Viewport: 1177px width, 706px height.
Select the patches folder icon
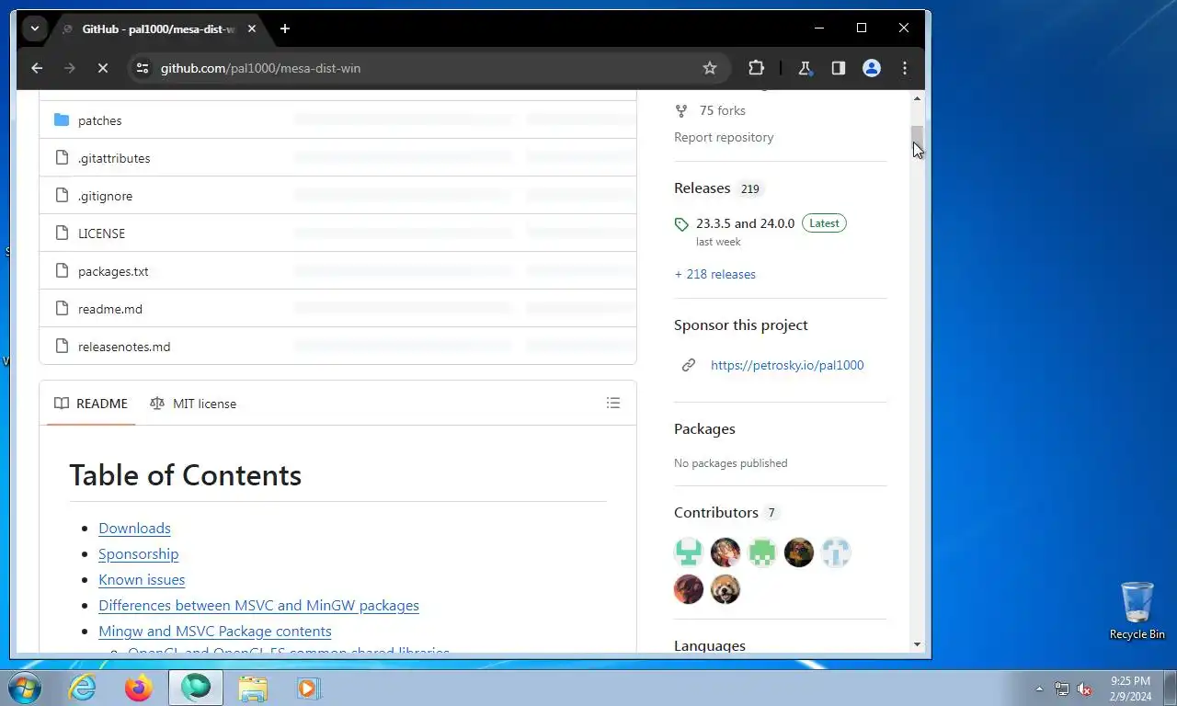click(x=62, y=120)
